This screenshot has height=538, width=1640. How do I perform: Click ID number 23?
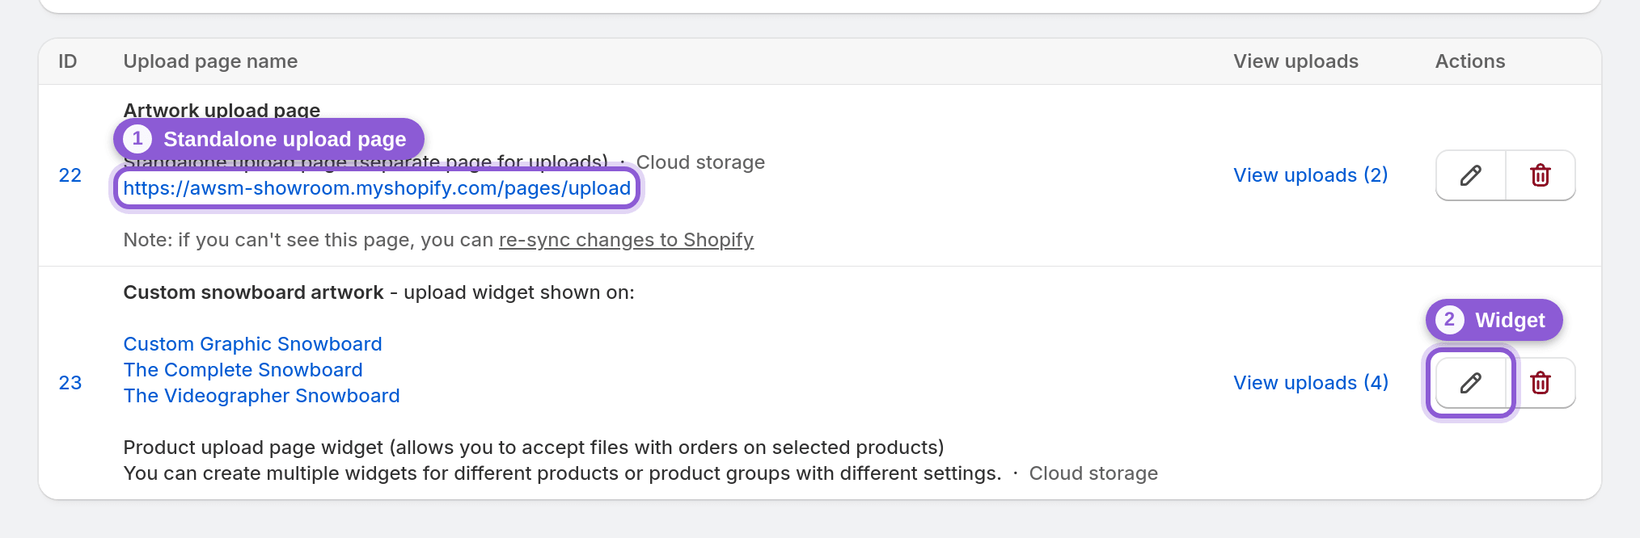(x=70, y=383)
